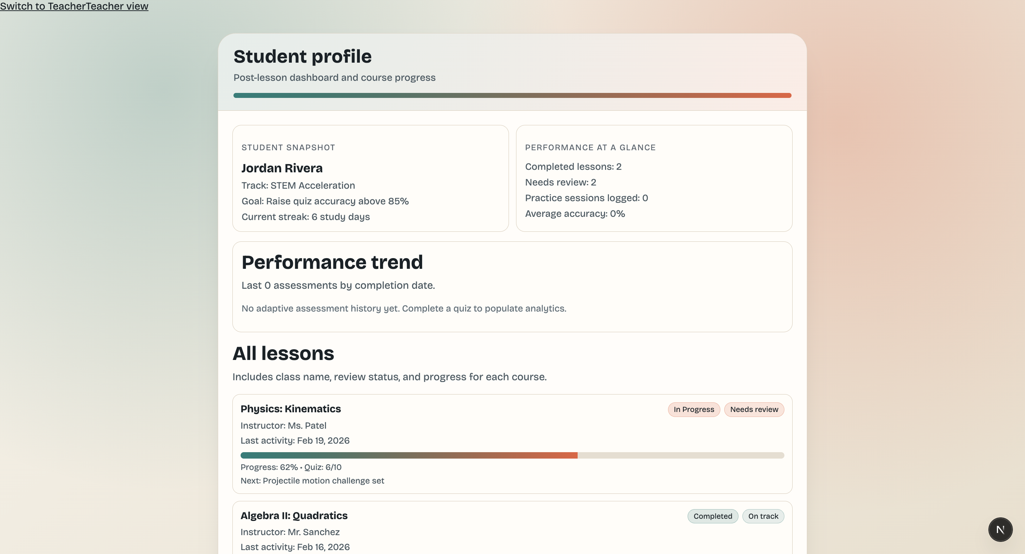Click the Physics: Kinematics progress bar
The height and width of the screenshot is (554, 1025).
click(x=512, y=455)
